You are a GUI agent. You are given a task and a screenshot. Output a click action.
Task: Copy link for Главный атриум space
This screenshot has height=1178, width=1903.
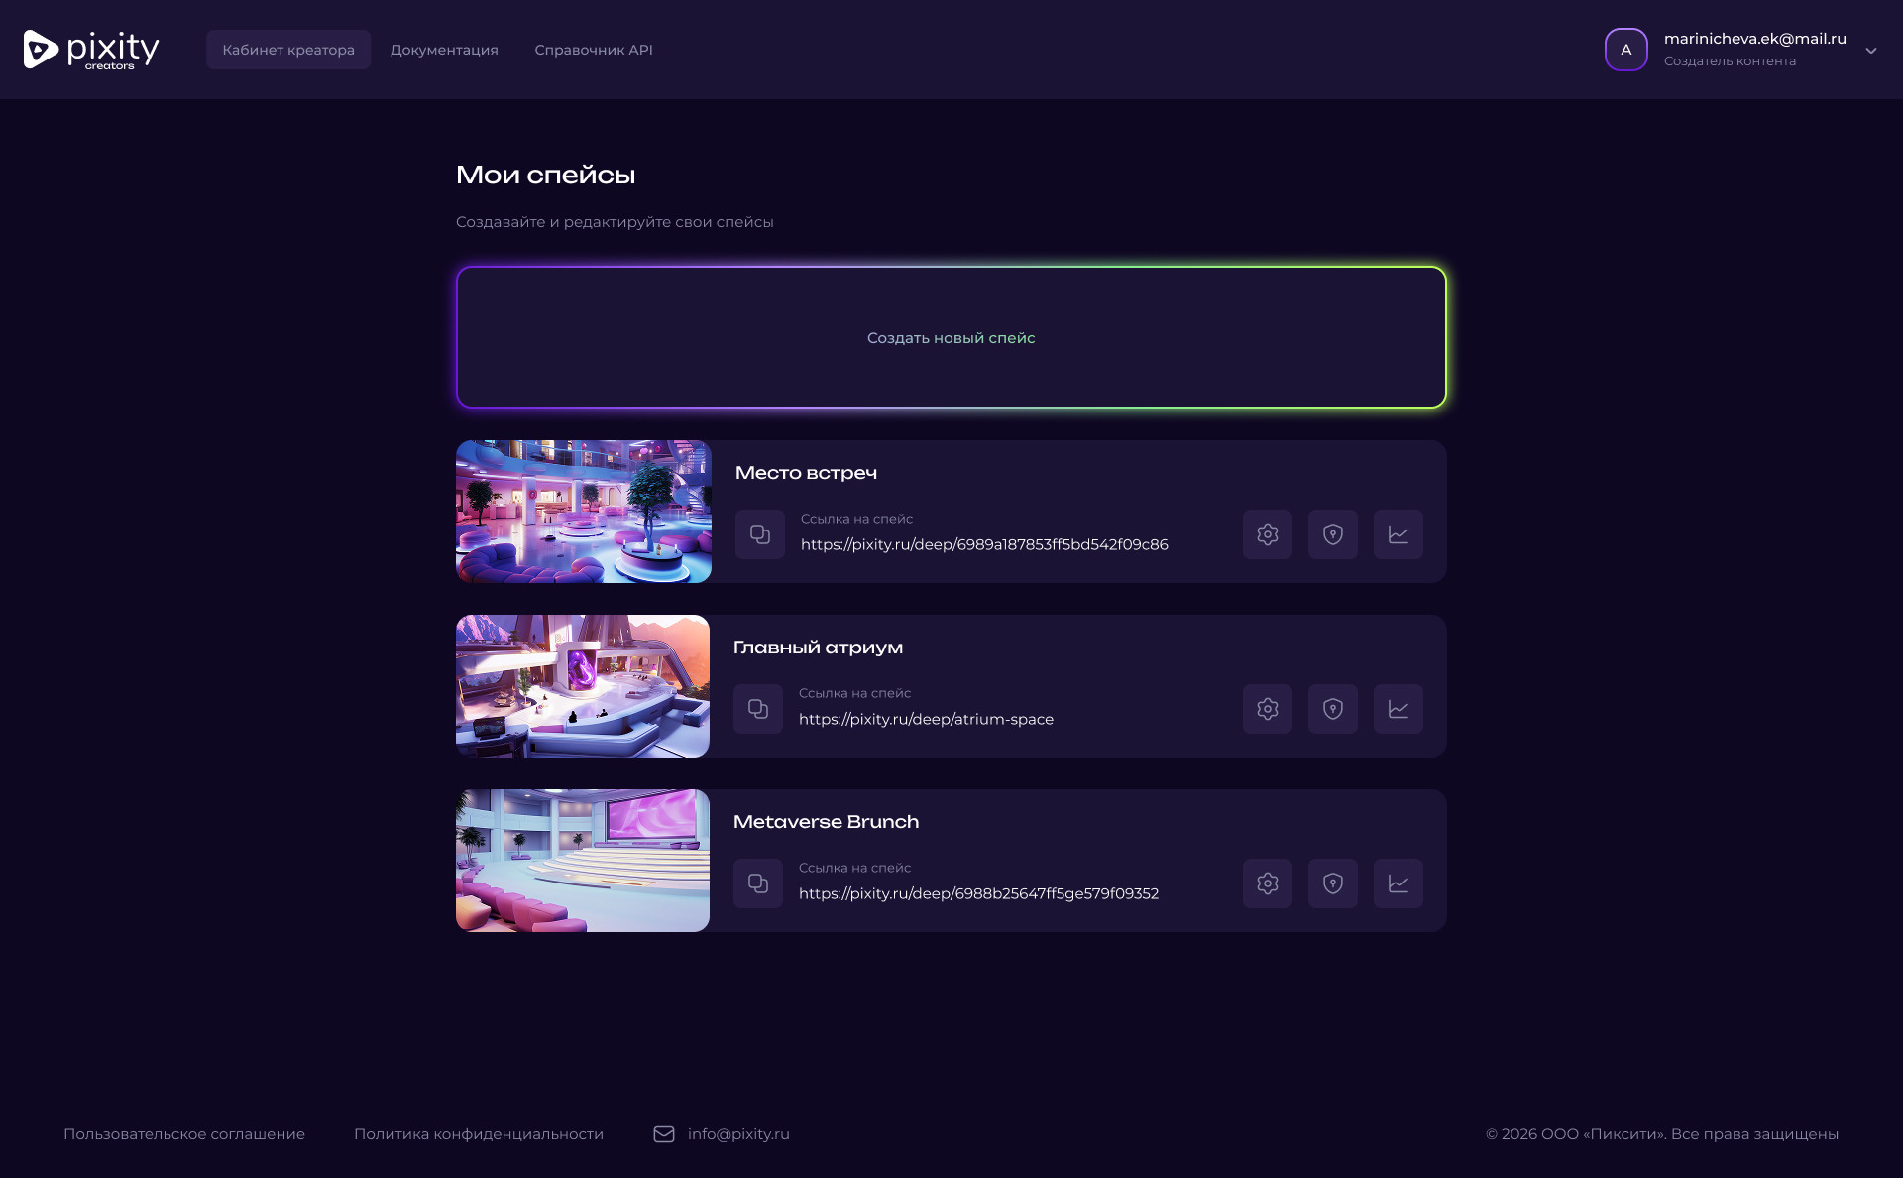pyautogui.click(x=758, y=709)
